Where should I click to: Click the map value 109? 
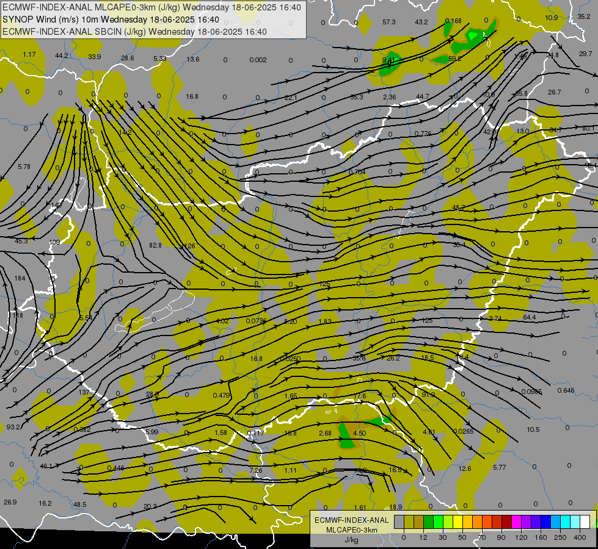pyautogui.click(x=55, y=242)
